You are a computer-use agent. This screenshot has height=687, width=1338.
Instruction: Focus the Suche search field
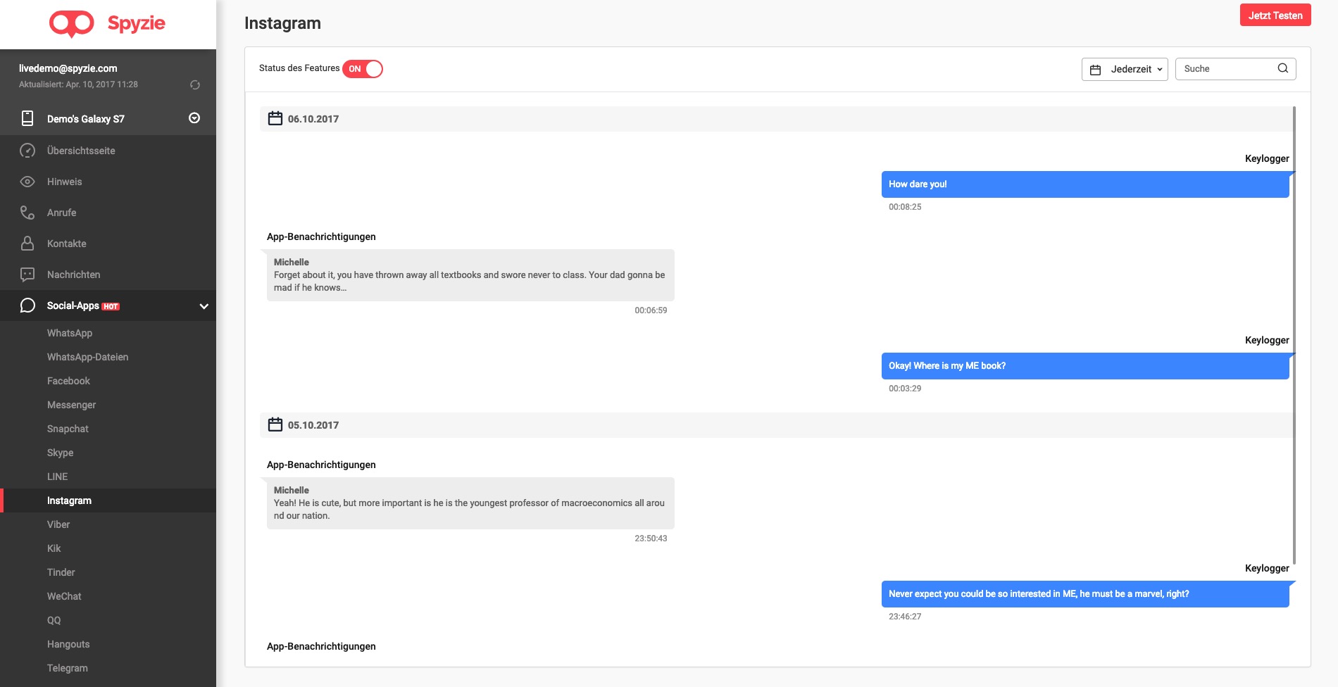1227,69
